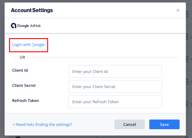This screenshot has width=192, height=138.
Task: Open the Login with Google link
Action: pos(28,45)
